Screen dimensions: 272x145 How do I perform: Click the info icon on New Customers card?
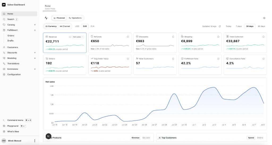coord(173,59)
